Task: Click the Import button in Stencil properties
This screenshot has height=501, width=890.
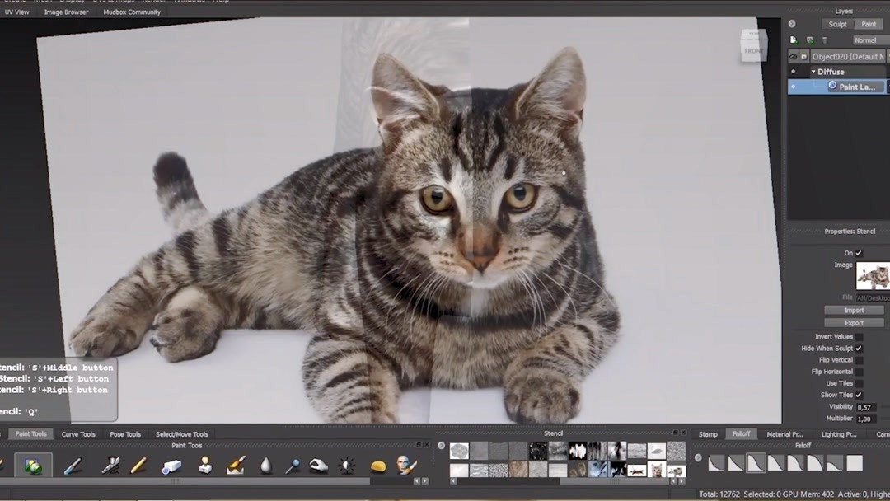Action: click(x=854, y=310)
